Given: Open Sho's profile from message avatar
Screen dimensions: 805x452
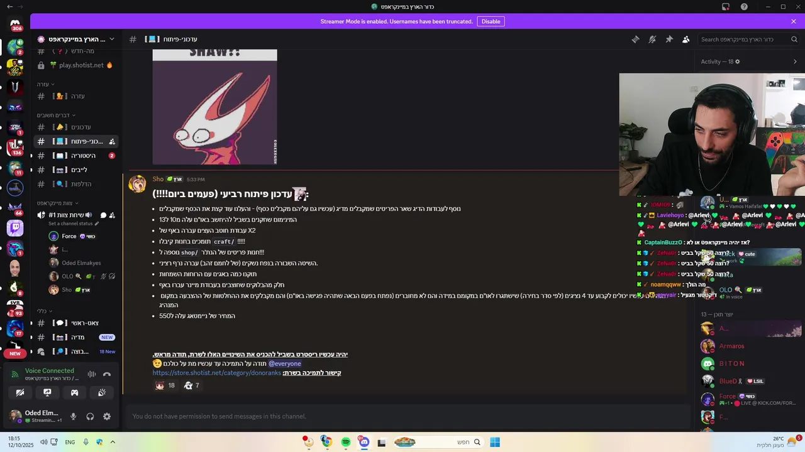Looking at the screenshot, I should click(138, 184).
